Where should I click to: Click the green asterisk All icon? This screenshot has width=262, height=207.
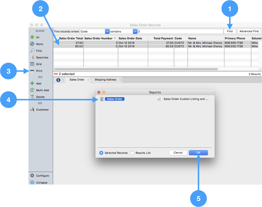point(32,37)
